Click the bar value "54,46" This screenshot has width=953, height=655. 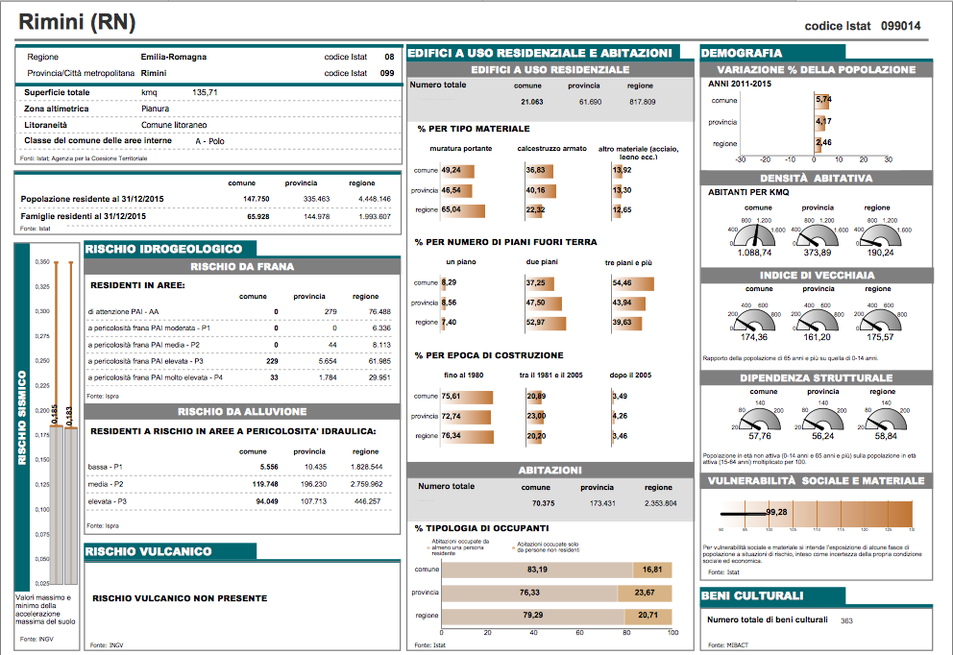623,283
